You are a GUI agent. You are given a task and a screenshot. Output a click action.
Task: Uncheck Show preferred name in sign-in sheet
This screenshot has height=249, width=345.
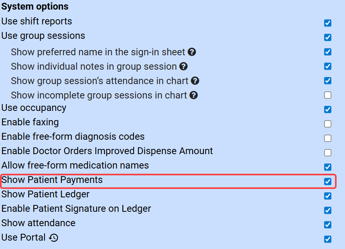tap(328, 52)
